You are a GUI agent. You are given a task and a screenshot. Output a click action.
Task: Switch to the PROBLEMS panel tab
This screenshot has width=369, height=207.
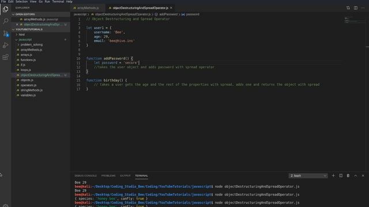tap(108, 175)
